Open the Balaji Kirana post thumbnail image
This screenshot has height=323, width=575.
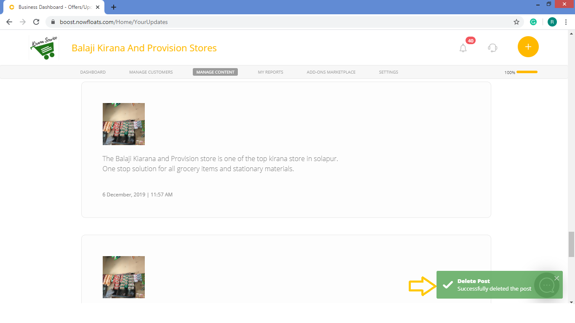pyautogui.click(x=123, y=124)
